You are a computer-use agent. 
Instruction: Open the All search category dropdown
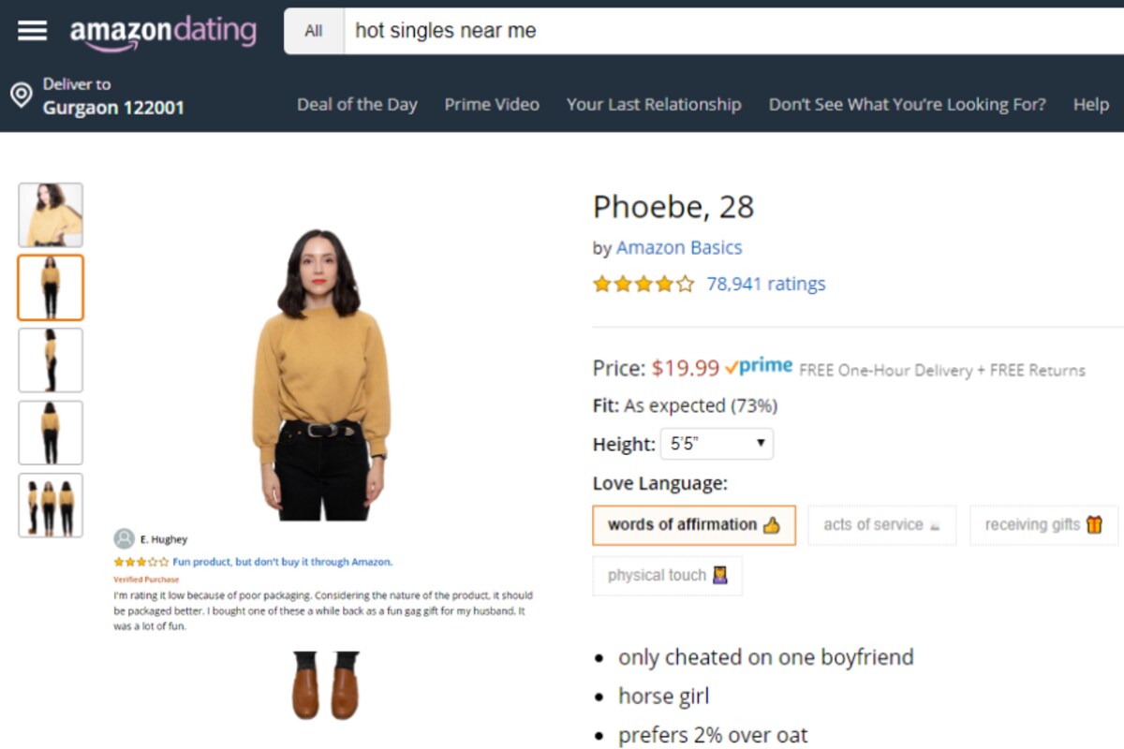pos(314,31)
